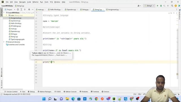Select Scratches and Consoles node
Viewport: 181px width, 102px height.
point(16,45)
